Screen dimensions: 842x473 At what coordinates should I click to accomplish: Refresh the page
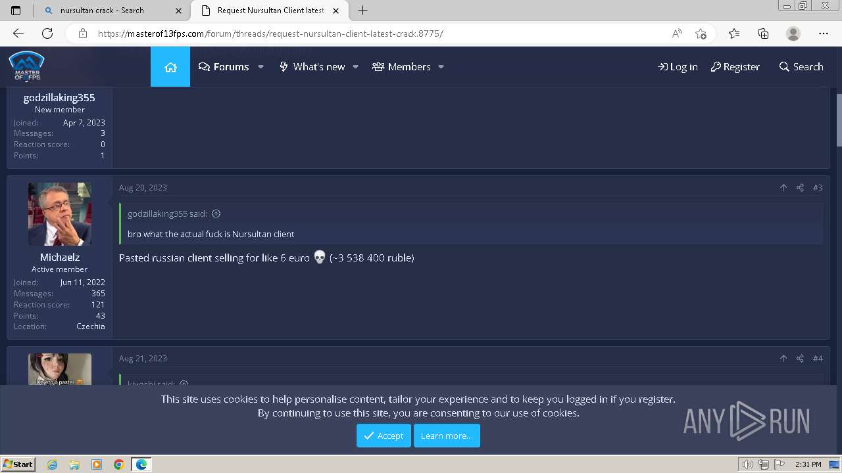pyautogui.click(x=47, y=34)
